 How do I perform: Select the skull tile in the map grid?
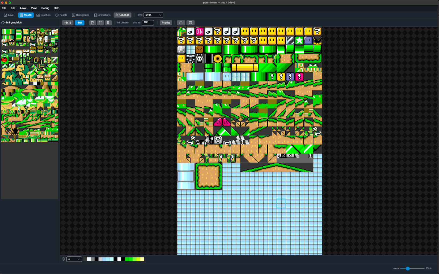tap(199, 58)
